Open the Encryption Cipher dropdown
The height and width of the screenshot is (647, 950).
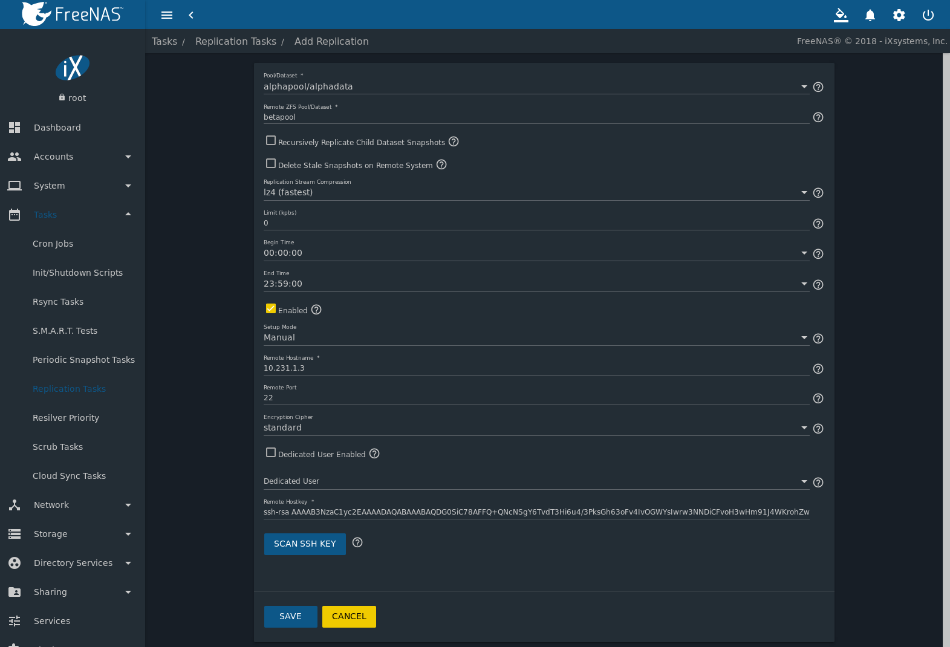[536, 428]
